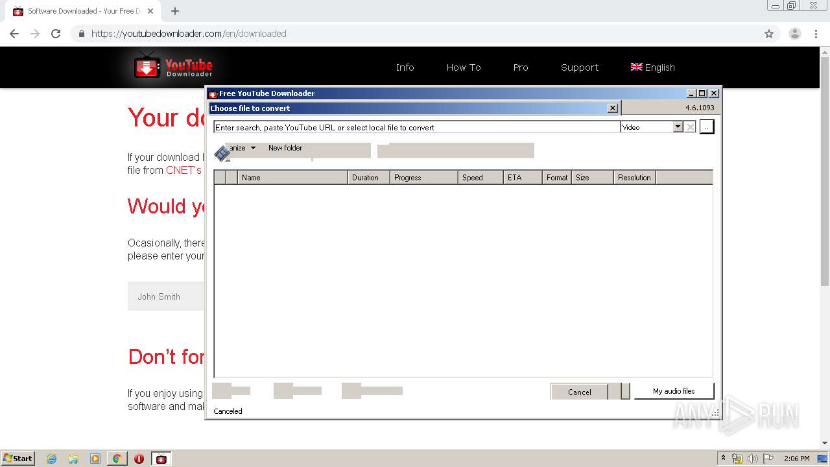Viewport: 830px width, 467px height.
Task: Click New folder in the toolbar
Action: click(285, 148)
